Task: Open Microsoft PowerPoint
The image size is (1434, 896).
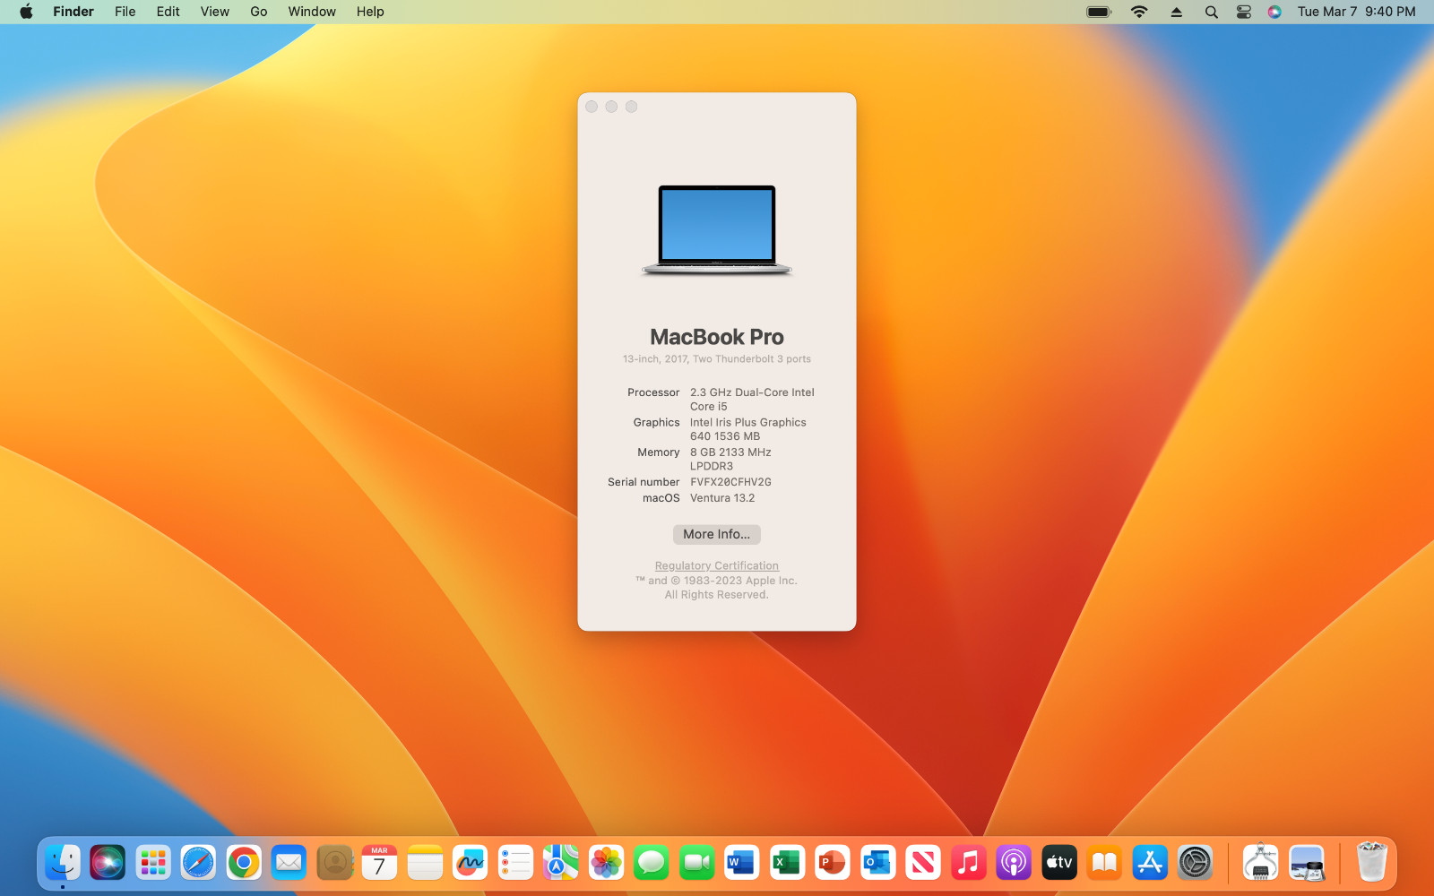Action: tap(832, 863)
